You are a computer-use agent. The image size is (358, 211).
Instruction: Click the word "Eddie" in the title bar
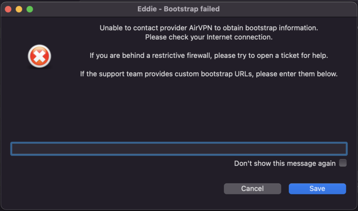pyautogui.click(x=147, y=9)
